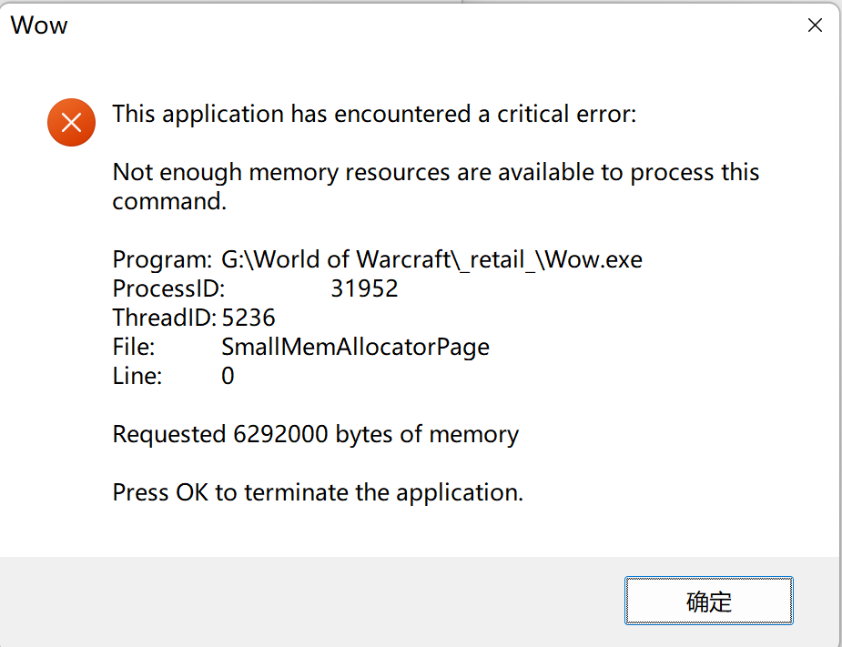Click the SmallMemAllocatorPage file name
The width and height of the screenshot is (842, 647).
point(355,348)
